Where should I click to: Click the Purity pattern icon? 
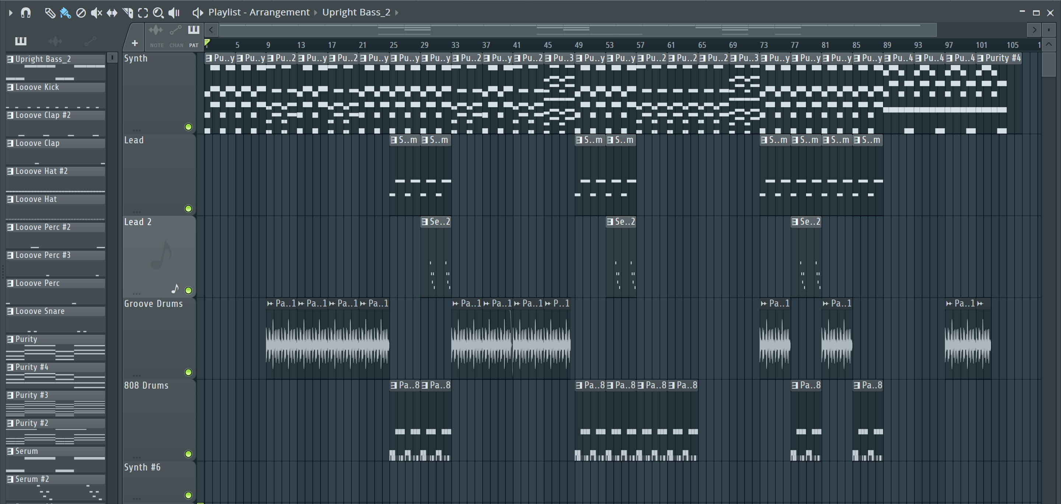pyautogui.click(x=10, y=339)
